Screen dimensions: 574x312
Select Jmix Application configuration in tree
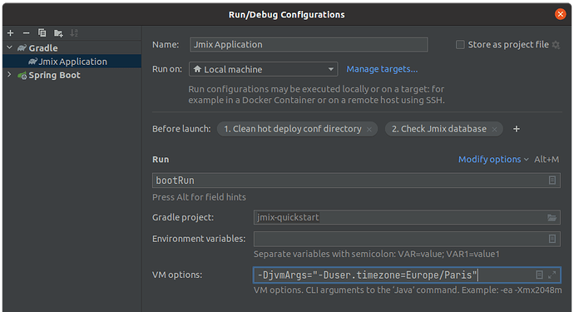click(x=72, y=62)
